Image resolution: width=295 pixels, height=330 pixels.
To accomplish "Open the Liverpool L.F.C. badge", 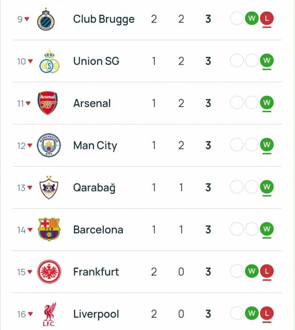I will click(49, 314).
